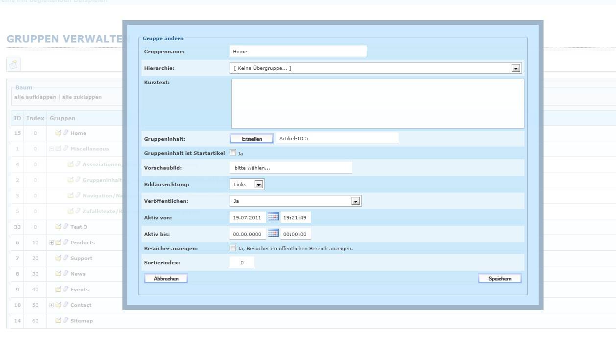Open the Bildausrichtung dropdown showing Links
Screen dimensions: 616x343
coord(259,185)
